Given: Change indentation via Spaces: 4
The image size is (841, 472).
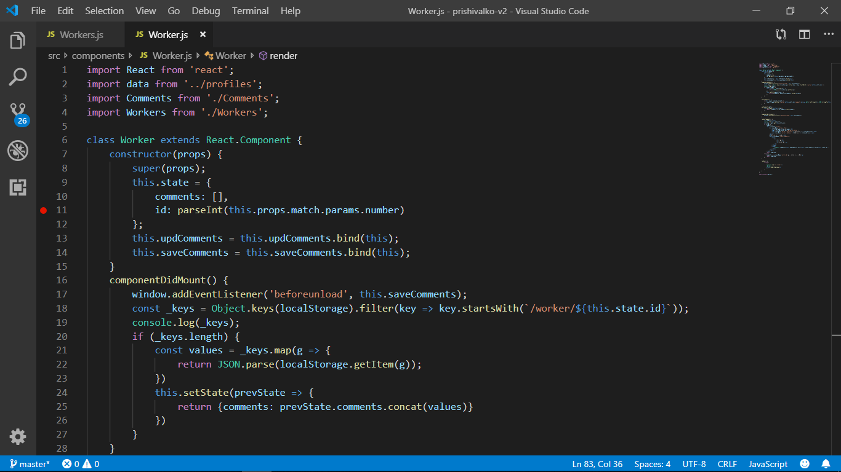Looking at the screenshot, I should click(x=653, y=464).
